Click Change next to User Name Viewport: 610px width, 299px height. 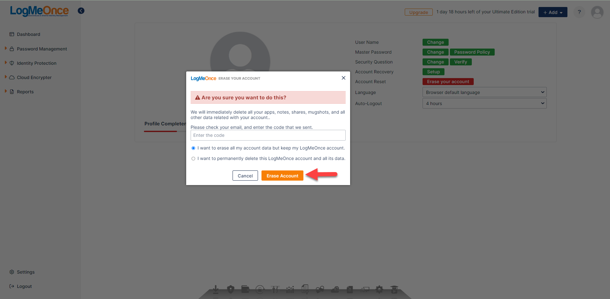tap(435, 42)
